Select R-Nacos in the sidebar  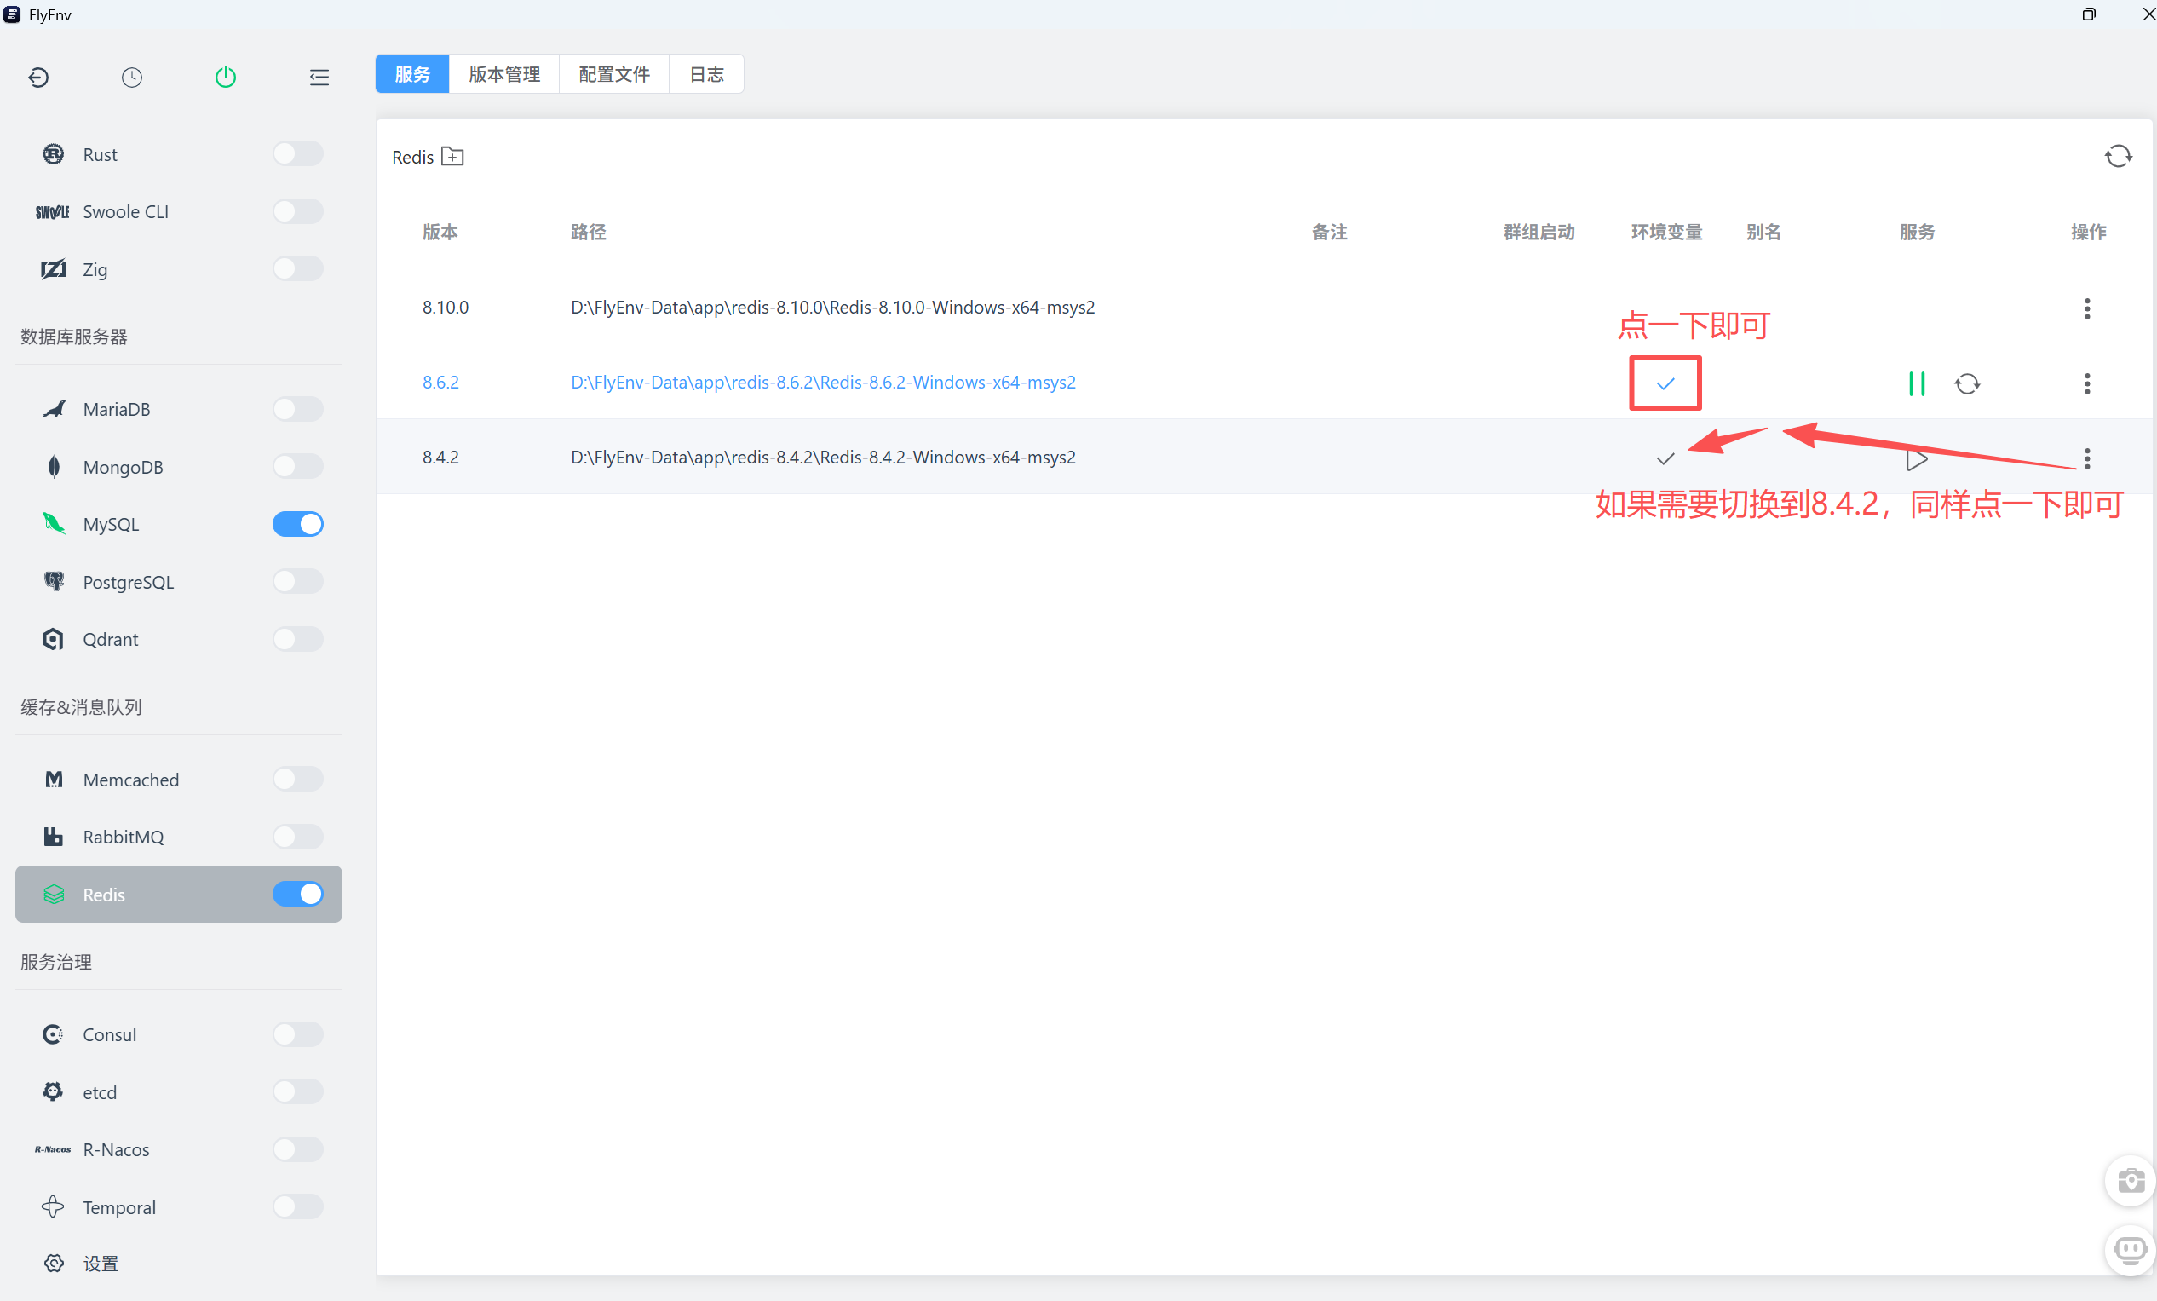click(x=179, y=1148)
